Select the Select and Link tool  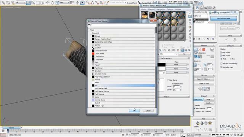click(x=3, y=3)
